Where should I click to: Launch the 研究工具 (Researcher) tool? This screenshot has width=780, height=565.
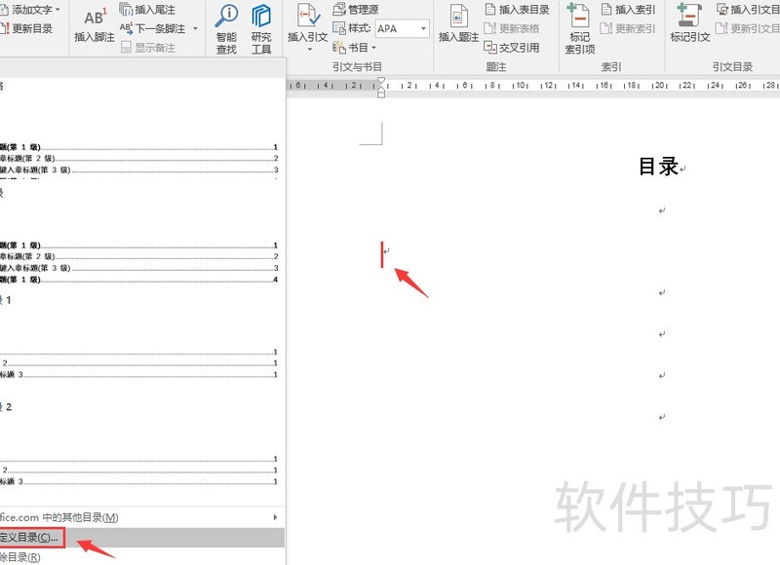(x=260, y=27)
